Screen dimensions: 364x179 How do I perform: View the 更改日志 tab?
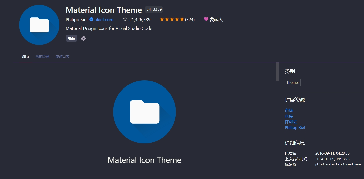[x=62, y=56]
